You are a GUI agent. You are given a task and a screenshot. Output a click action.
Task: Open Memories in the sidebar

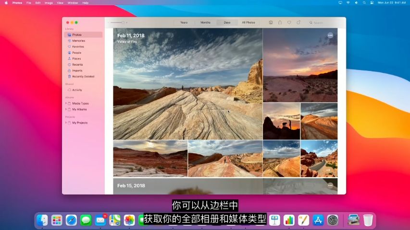point(78,41)
